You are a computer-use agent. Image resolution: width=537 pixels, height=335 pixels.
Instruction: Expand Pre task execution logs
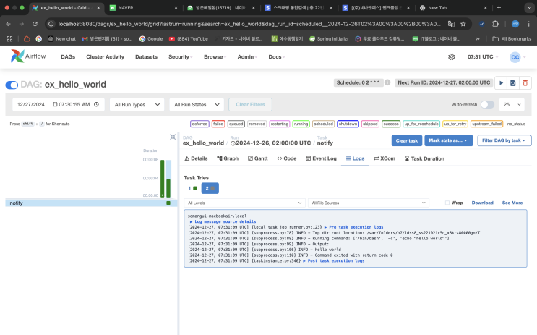[x=353, y=227]
